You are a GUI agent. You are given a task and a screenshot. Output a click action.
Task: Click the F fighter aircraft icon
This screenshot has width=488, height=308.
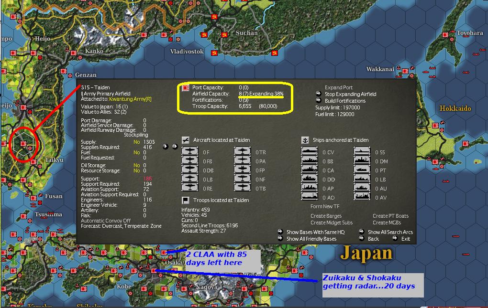point(189,151)
